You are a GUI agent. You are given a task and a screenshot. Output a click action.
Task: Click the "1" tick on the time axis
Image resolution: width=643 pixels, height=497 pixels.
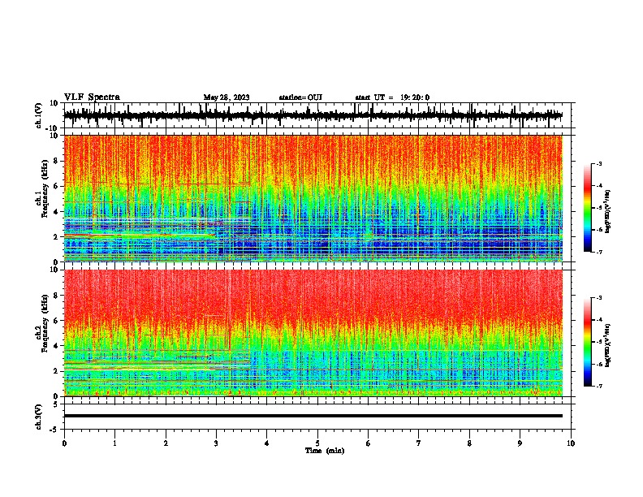114,443
